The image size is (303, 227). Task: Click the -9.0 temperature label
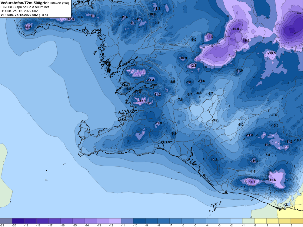[x=194, y=40]
